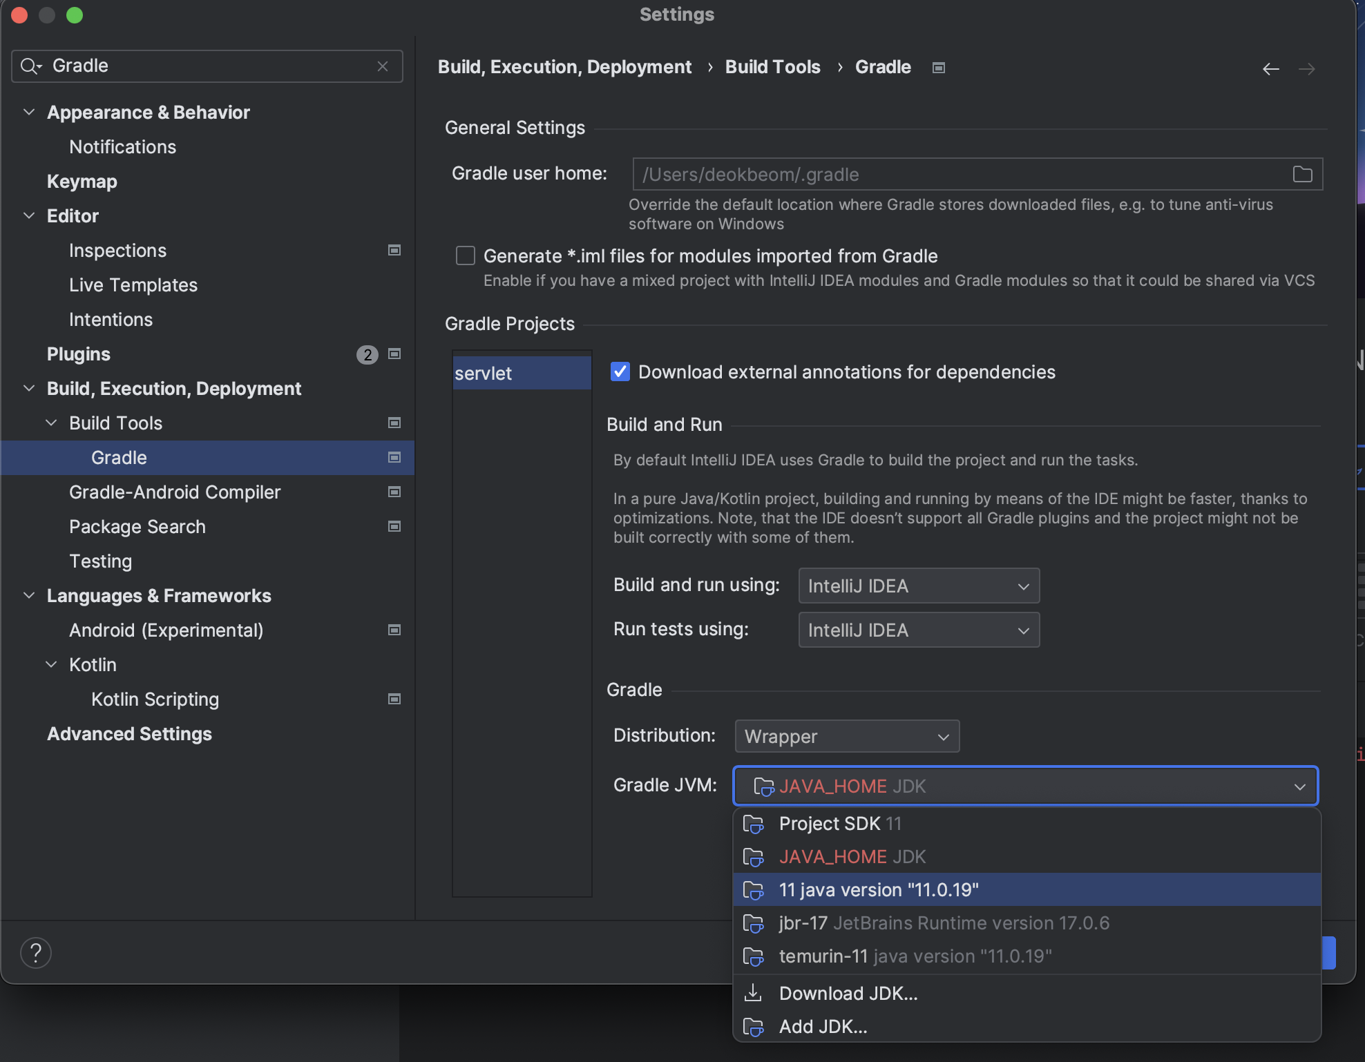Enable Generate *.iml files checkbox

pos(466,255)
